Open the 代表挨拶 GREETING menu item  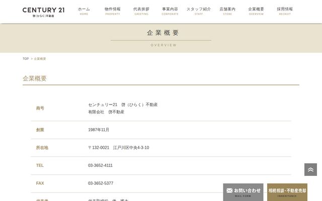pos(141,11)
